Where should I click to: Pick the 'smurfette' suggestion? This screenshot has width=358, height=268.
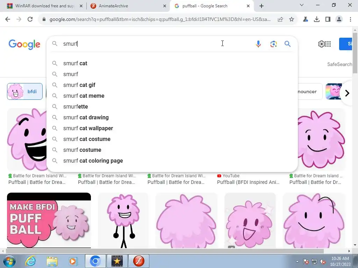point(172,107)
